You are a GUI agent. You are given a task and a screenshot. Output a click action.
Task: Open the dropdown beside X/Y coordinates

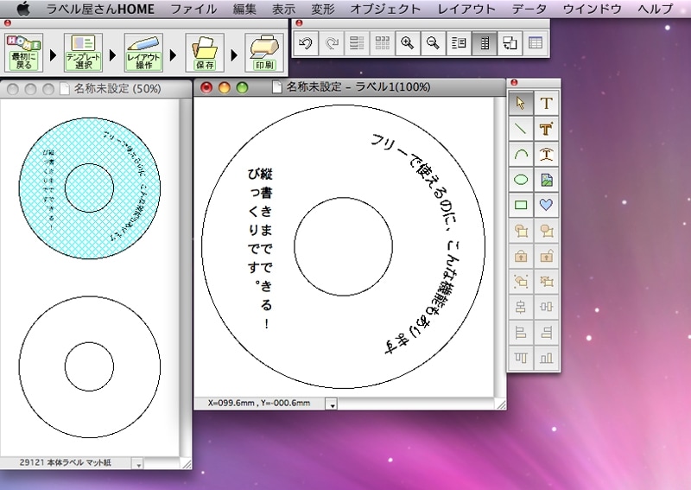(334, 404)
